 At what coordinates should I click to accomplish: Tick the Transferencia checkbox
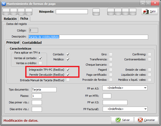click(x=111, y=59)
